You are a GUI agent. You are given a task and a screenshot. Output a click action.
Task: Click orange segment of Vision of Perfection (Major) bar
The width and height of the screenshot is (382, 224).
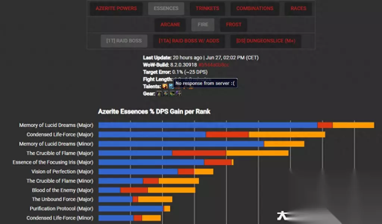[x=204, y=171]
